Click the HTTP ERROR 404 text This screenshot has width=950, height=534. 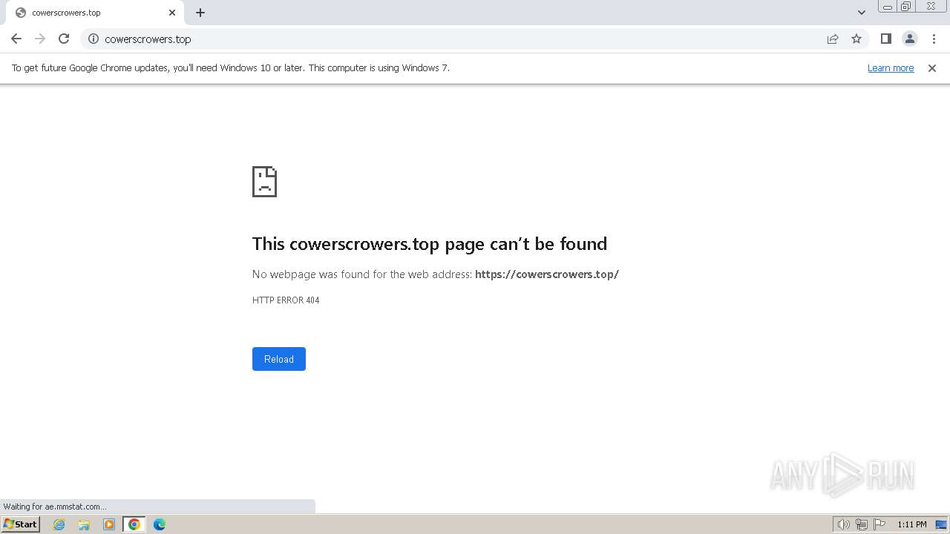click(x=286, y=300)
